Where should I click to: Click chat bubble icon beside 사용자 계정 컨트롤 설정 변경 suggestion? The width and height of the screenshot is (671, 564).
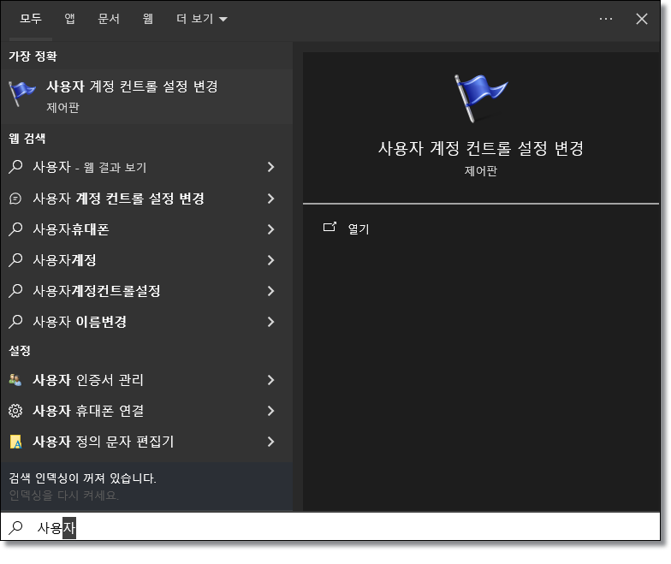(15, 199)
